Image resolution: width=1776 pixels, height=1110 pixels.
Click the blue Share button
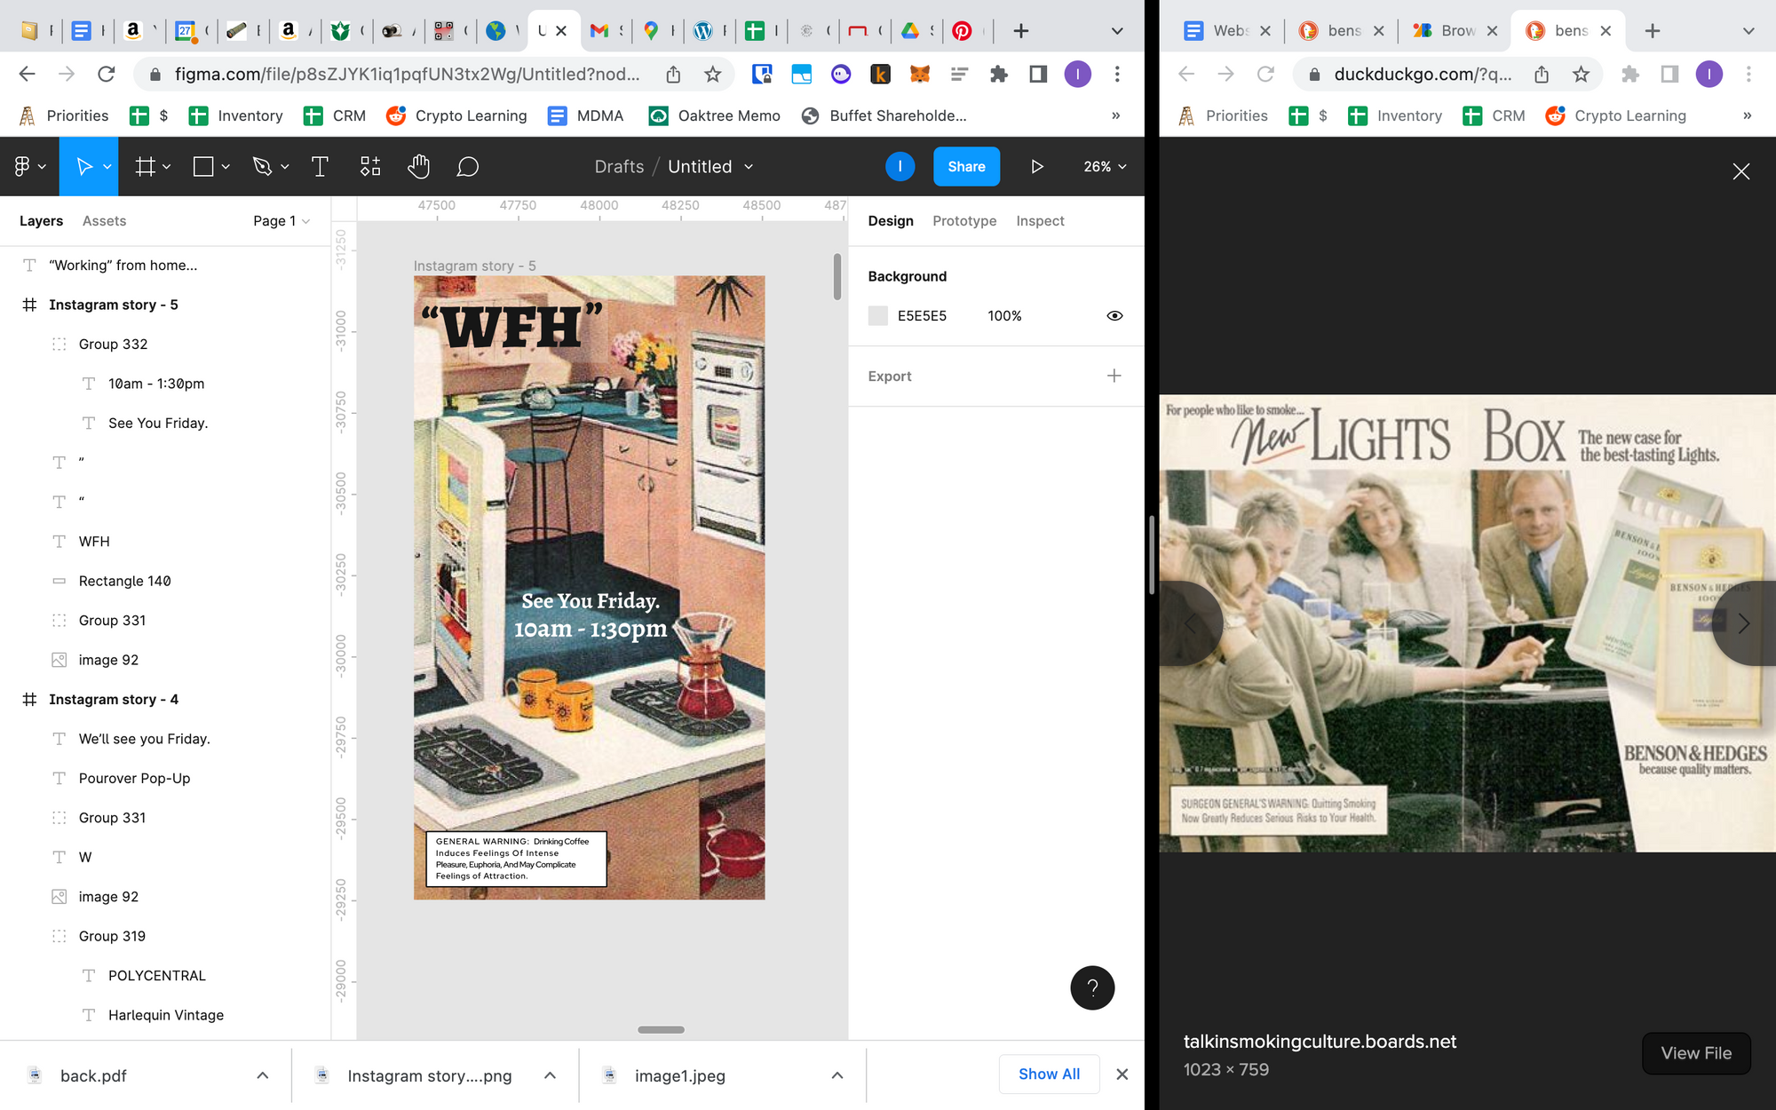[x=966, y=167]
